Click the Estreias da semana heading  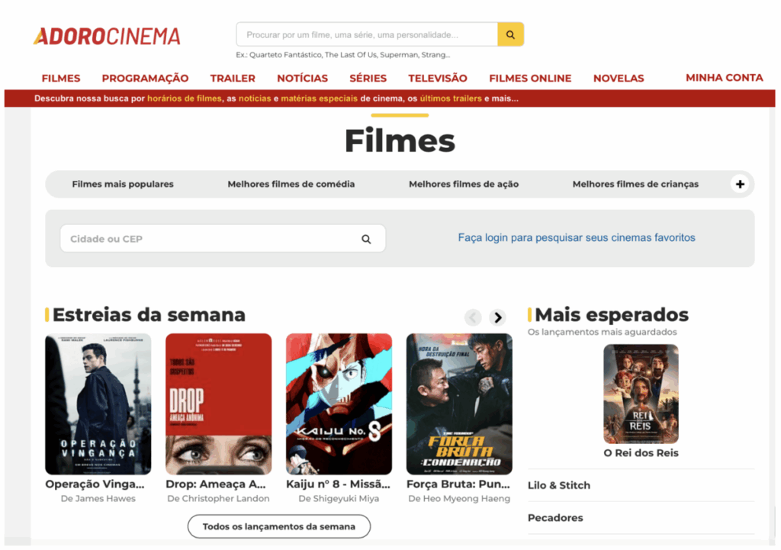point(149,315)
